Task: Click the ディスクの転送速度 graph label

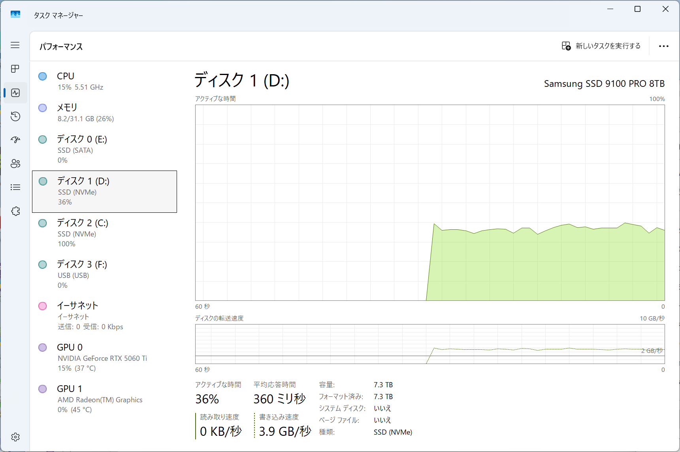Action: tap(219, 318)
